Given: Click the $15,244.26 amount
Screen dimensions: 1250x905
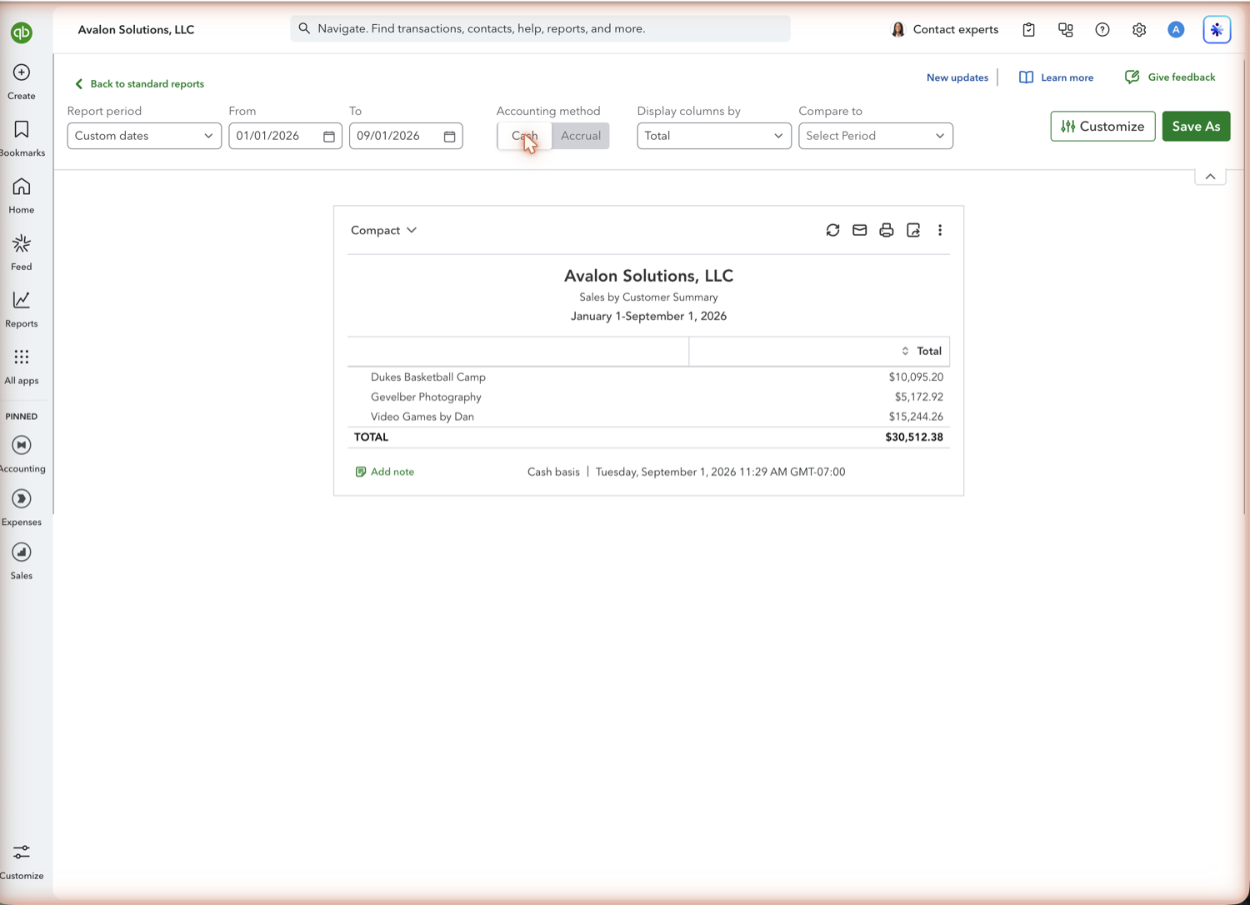Looking at the screenshot, I should (916, 417).
